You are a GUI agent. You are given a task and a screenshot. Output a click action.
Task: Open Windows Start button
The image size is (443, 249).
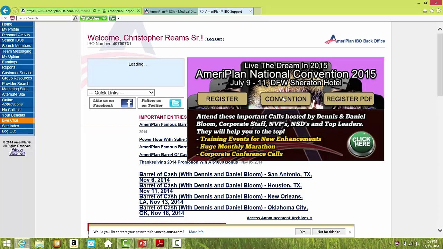click(7, 244)
